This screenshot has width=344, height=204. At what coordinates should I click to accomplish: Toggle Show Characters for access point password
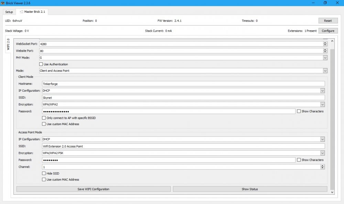[x=299, y=160]
